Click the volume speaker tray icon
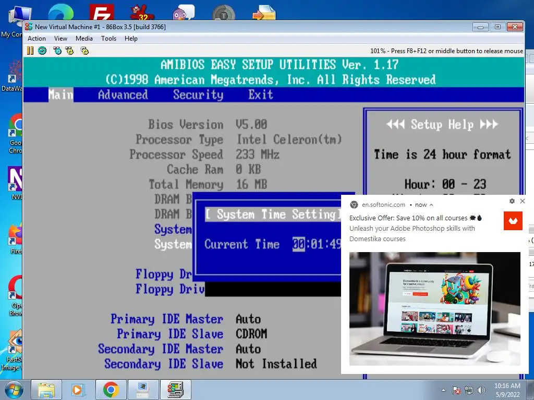This screenshot has width=534, height=400. click(481, 390)
